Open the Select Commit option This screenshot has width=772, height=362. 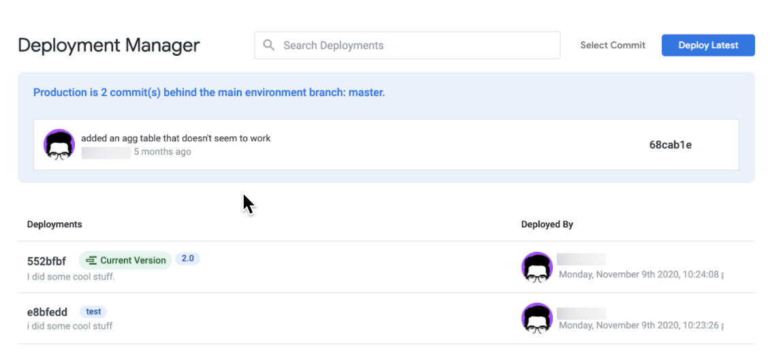click(x=612, y=46)
